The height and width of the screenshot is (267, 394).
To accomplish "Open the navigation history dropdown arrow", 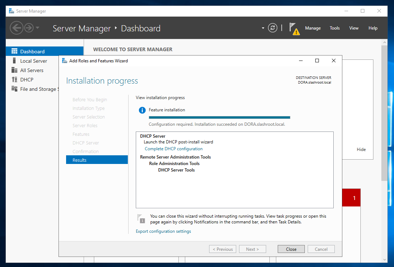I will click(x=38, y=28).
